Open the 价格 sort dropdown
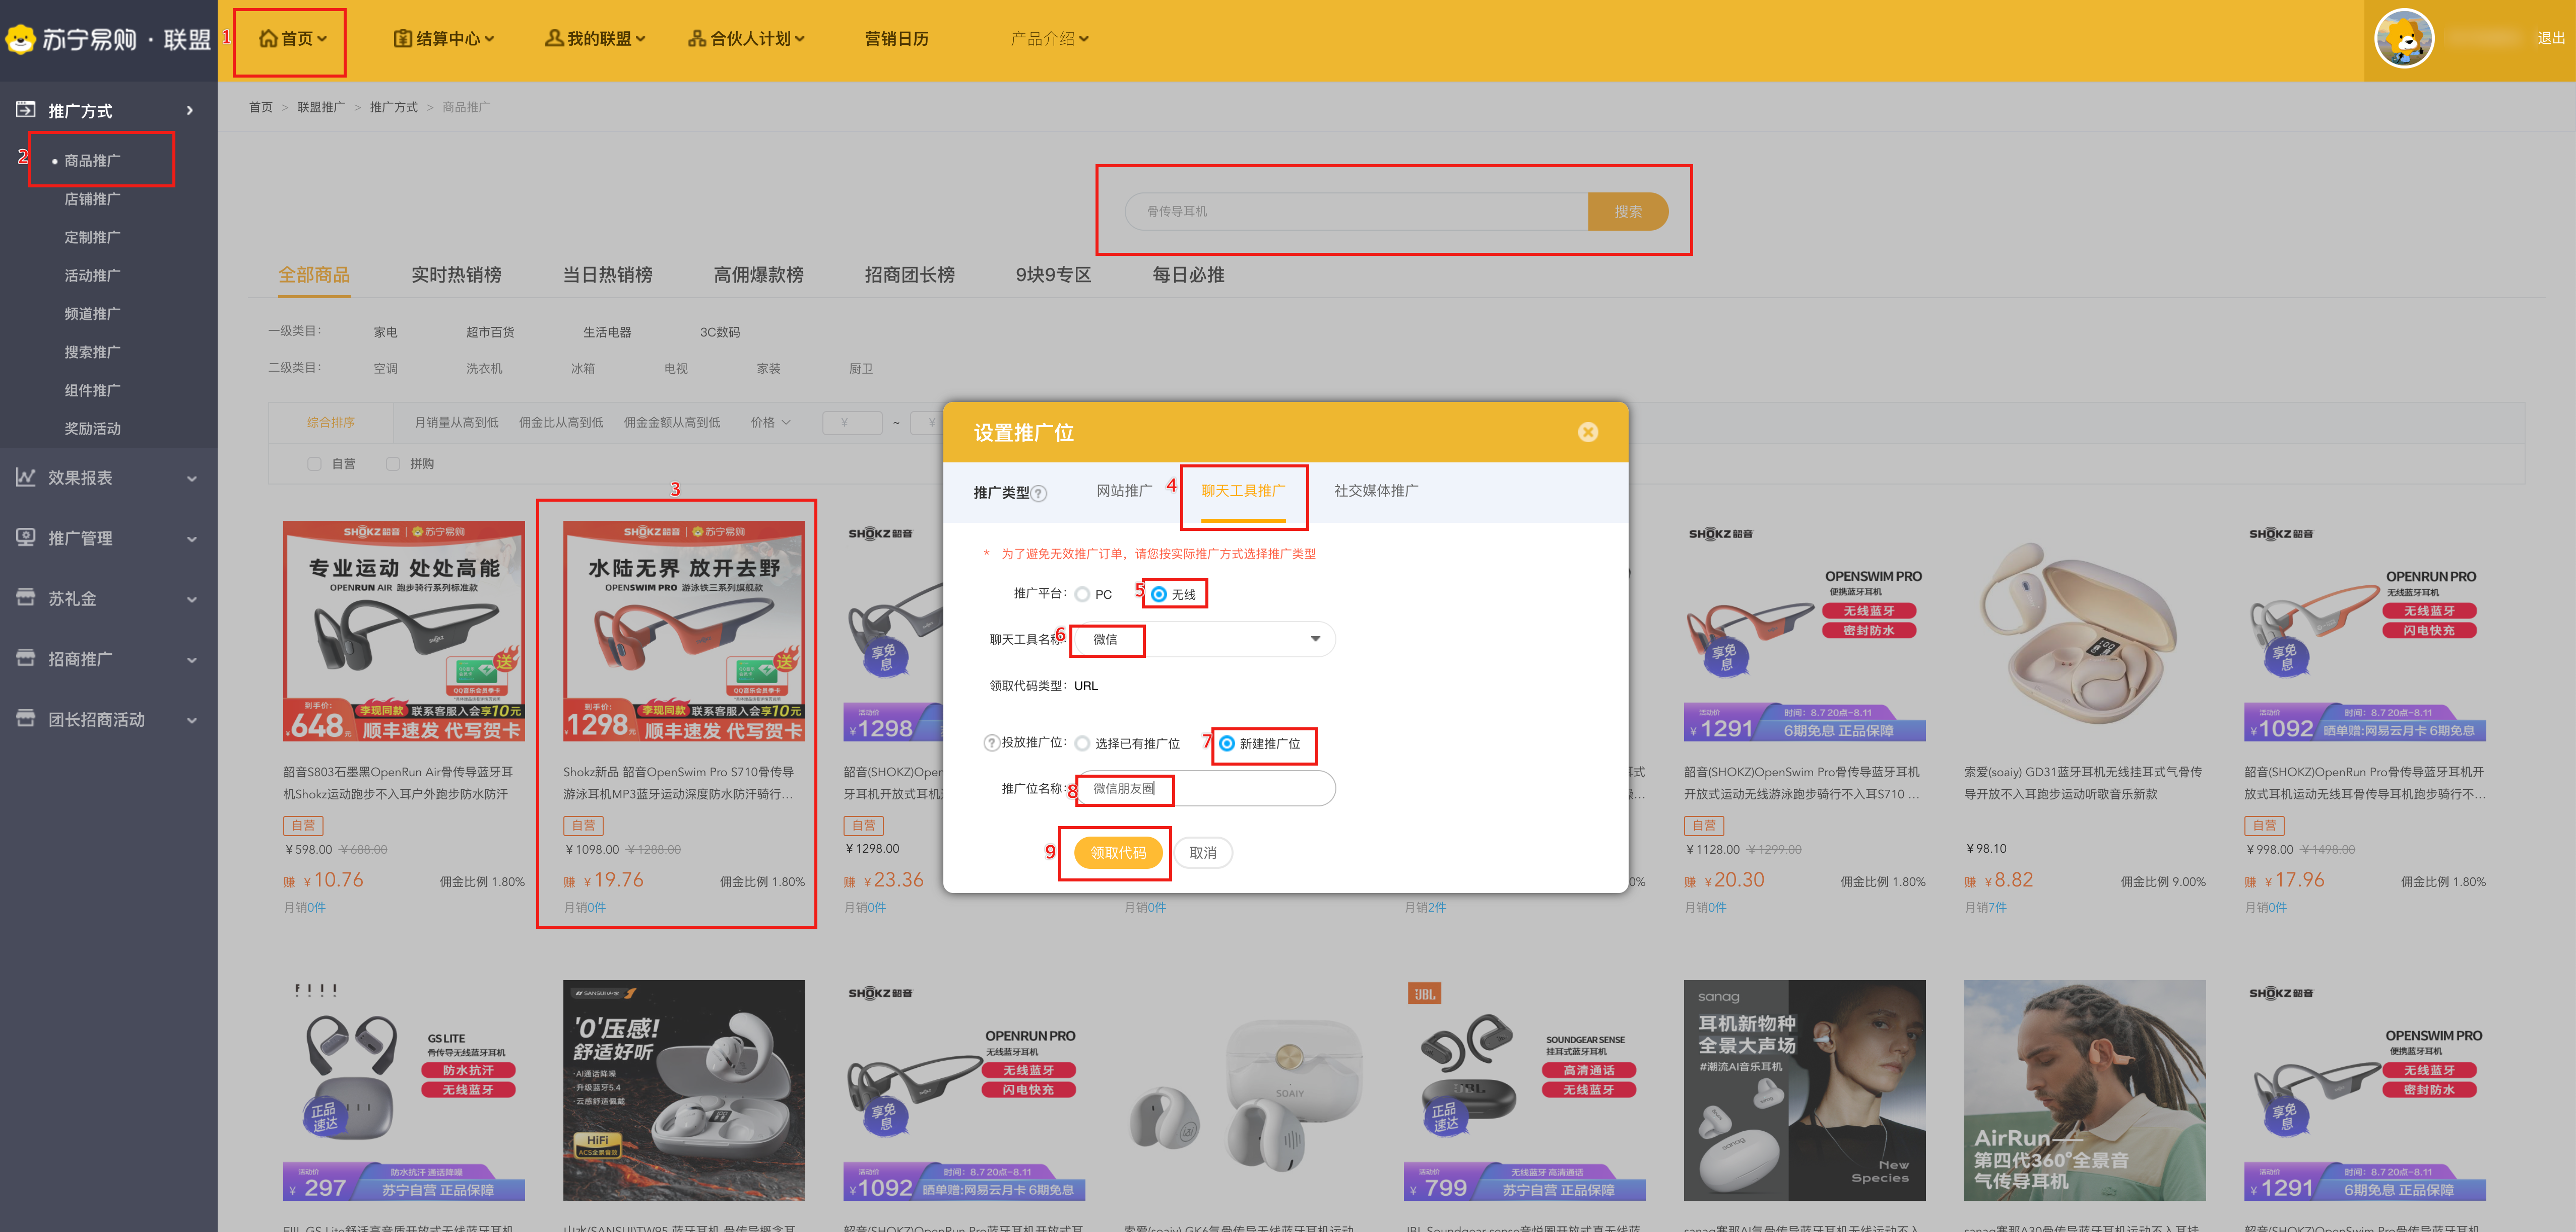The width and height of the screenshot is (2576, 1232). pyautogui.click(x=770, y=423)
